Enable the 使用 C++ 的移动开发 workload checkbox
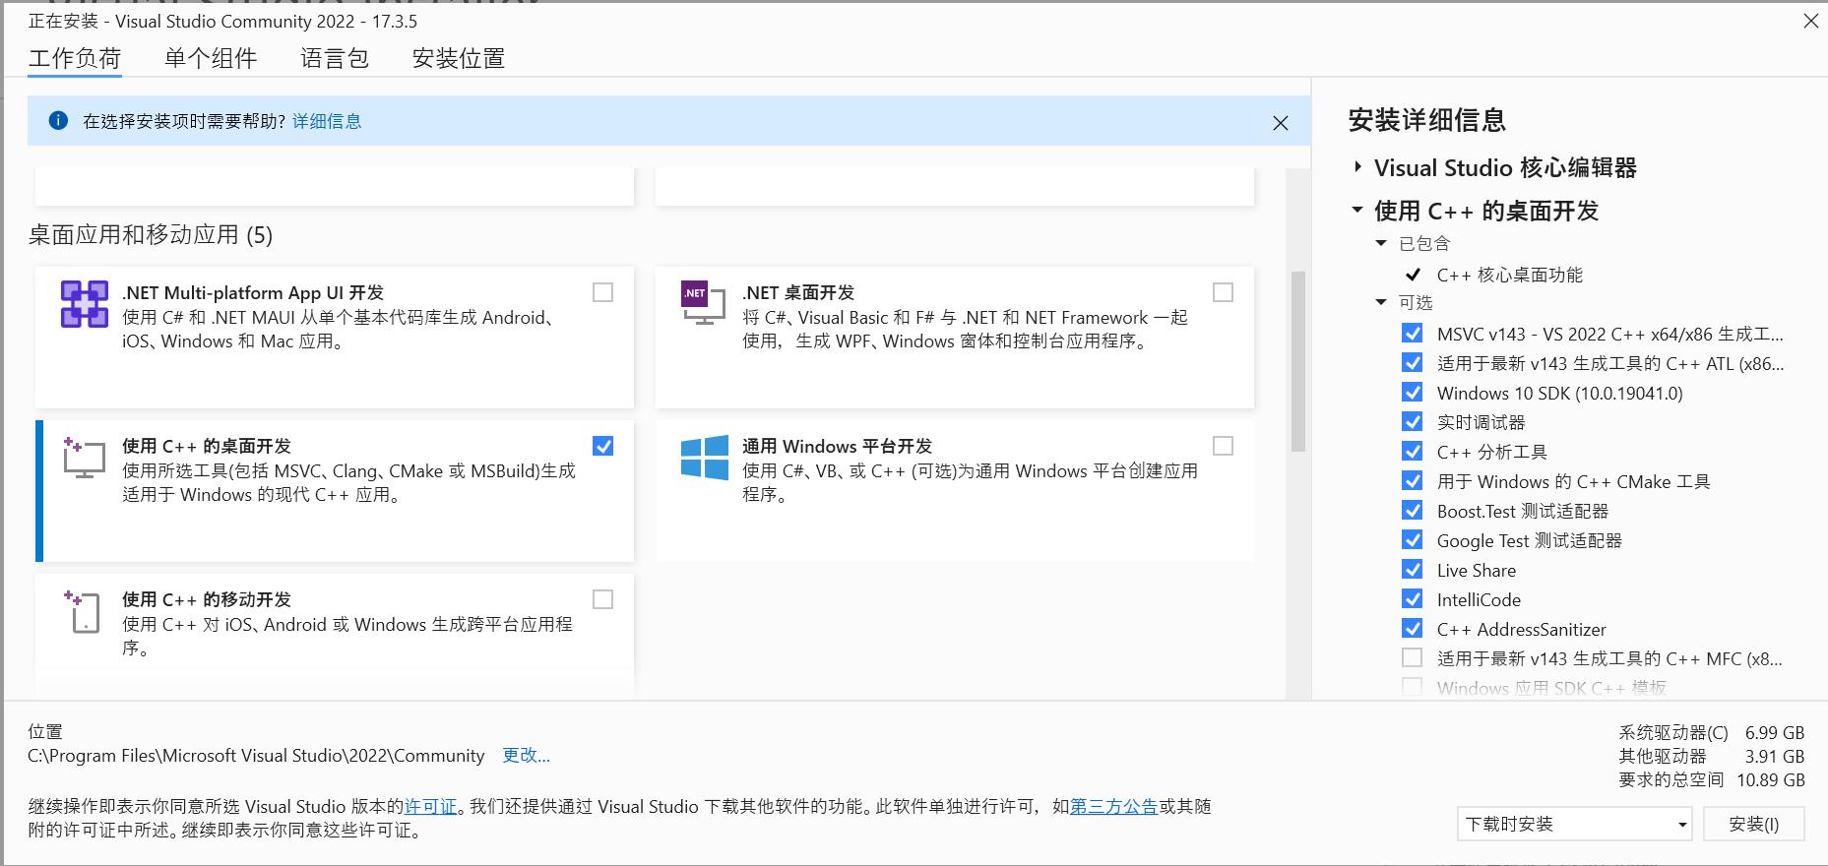The height and width of the screenshot is (866, 1828). pos(602,599)
